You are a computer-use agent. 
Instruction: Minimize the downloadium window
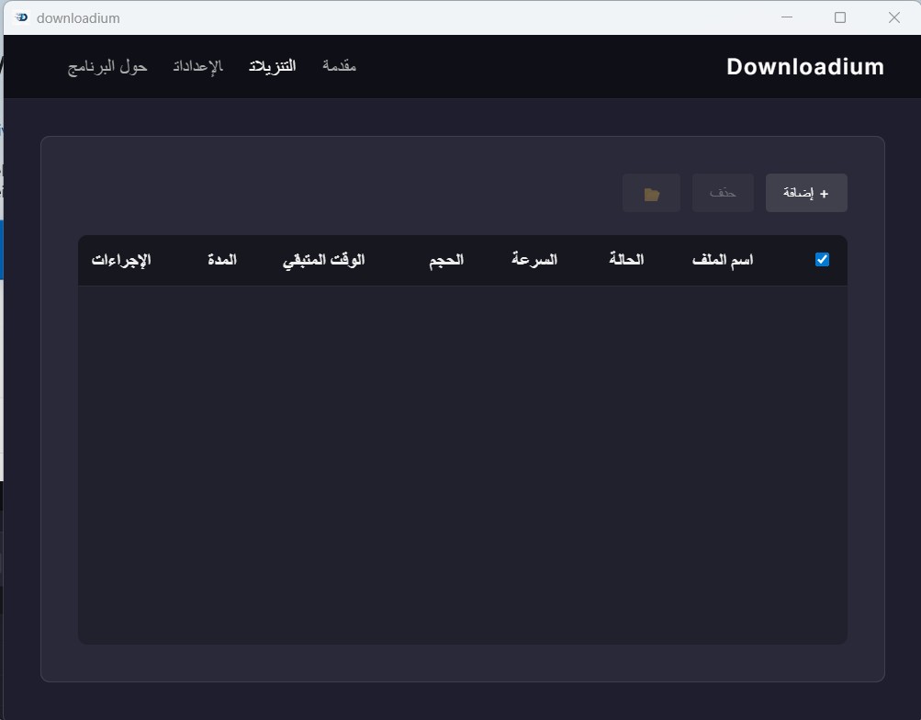[x=786, y=17]
